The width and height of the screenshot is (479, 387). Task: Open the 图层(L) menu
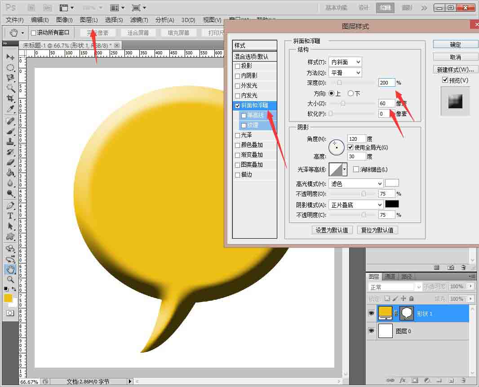89,20
